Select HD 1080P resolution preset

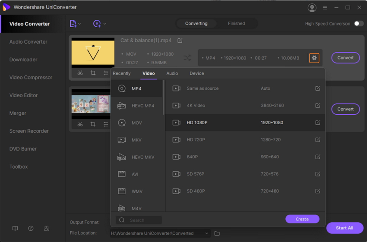tap(245, 123)
